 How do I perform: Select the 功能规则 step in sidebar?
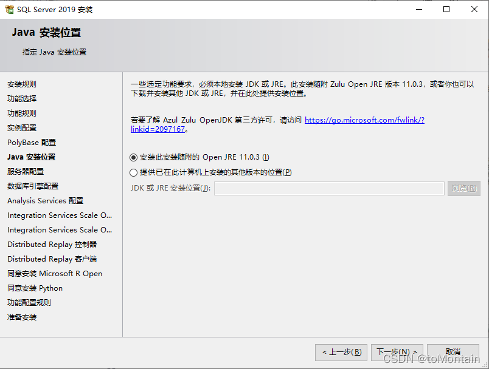coord(22,113)
